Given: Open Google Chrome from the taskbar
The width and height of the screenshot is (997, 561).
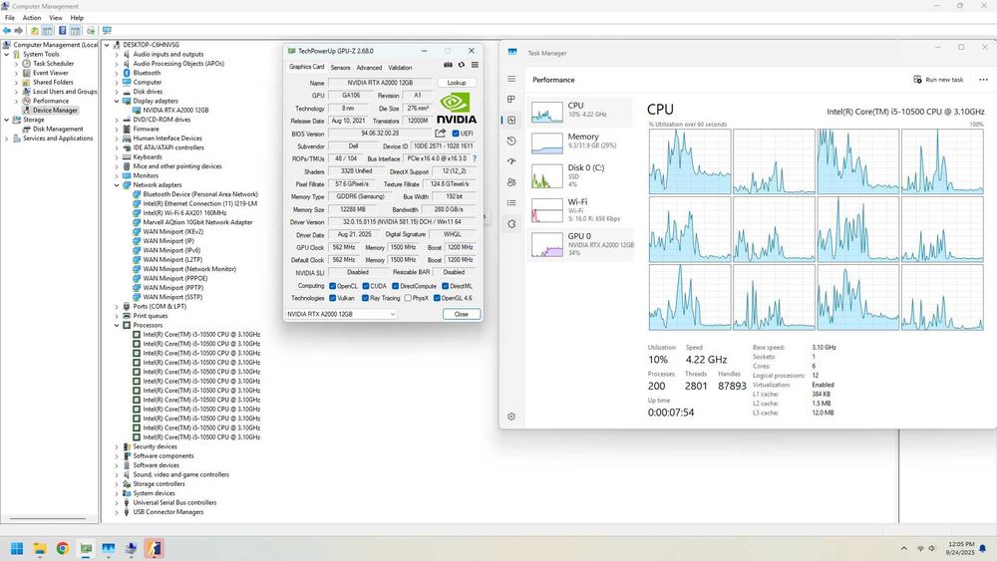Looking at the screenshot, I should coord(62,548).
